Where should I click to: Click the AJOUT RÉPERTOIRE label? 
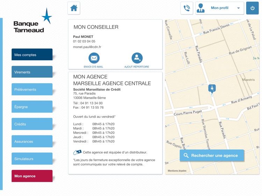[x=137, y=67]
